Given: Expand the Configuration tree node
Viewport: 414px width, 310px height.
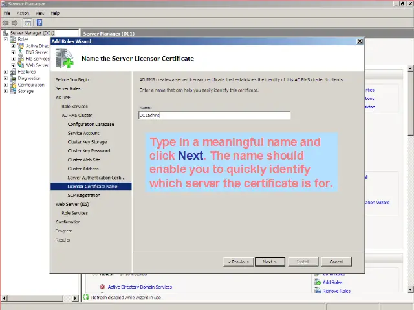Looking at the screenshot, I should coord(6,85).
